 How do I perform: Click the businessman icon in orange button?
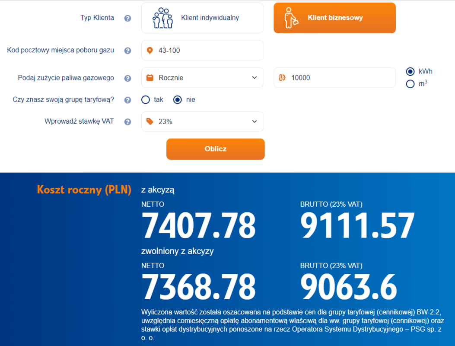pos(291,18)
